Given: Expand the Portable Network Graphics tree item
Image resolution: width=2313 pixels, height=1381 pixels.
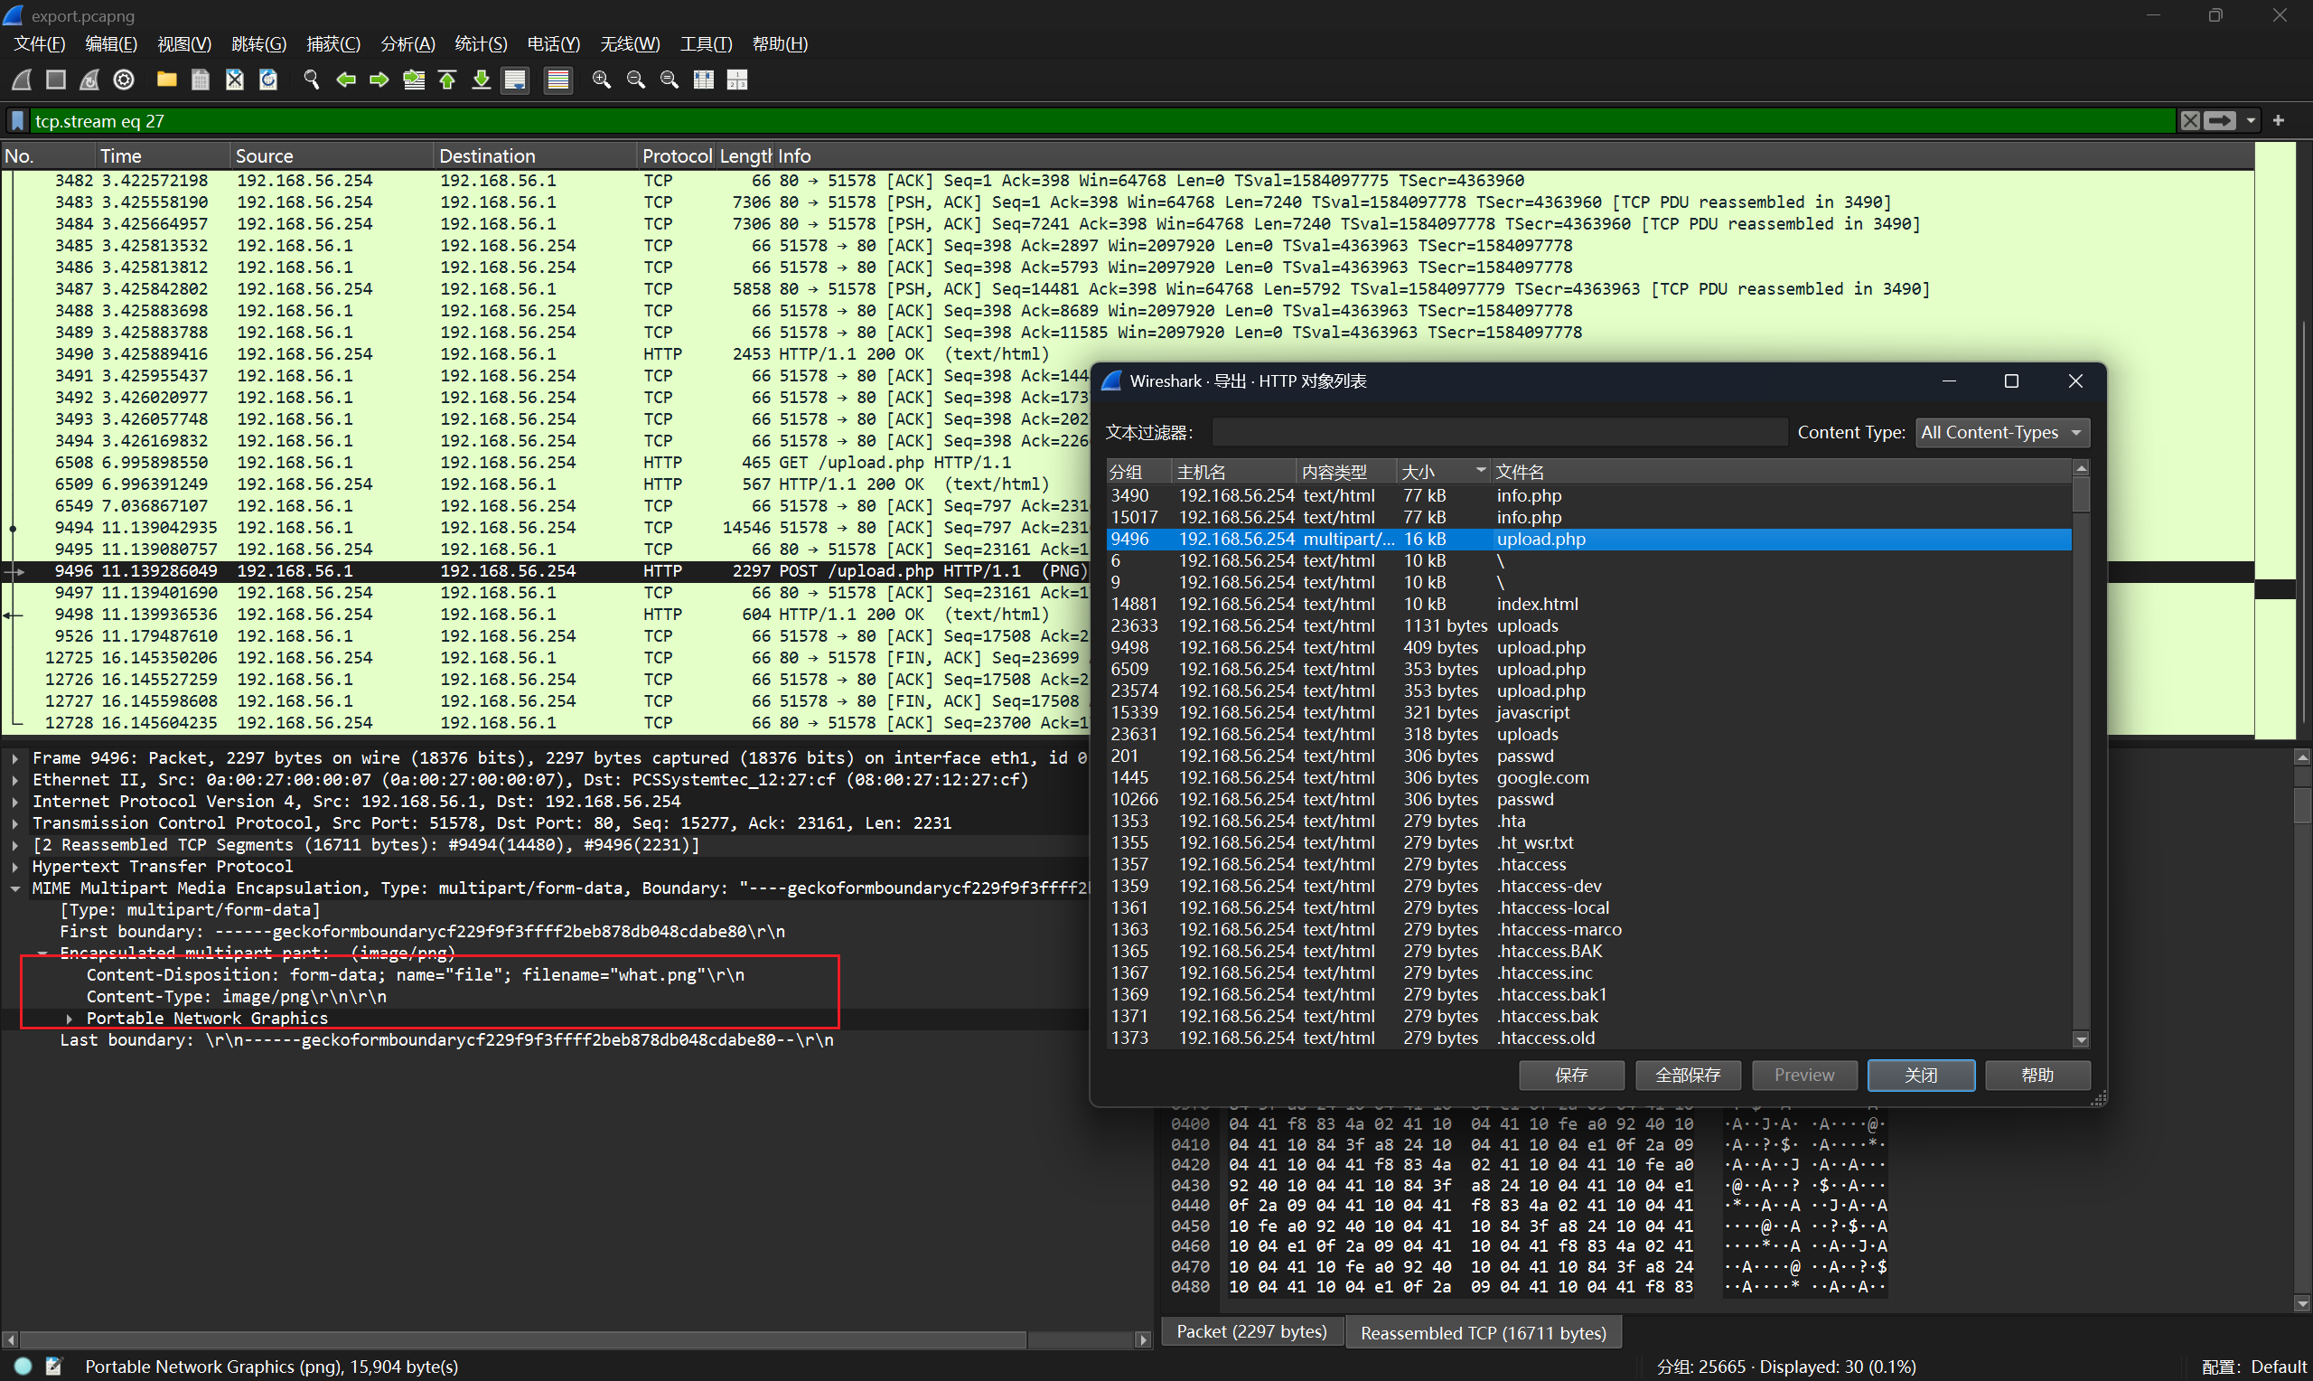Looking at the screenshot, I should [69, 1019].
